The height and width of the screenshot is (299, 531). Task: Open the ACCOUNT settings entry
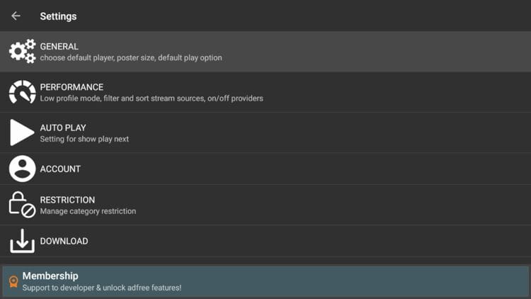point(60,169)
